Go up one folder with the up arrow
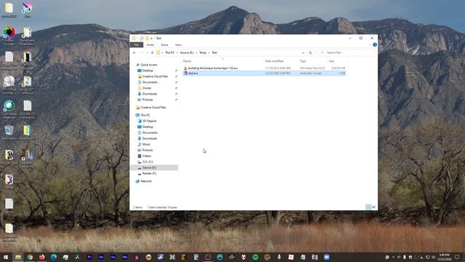The width and height of the screenshot is (465, 262). [152, 52]
